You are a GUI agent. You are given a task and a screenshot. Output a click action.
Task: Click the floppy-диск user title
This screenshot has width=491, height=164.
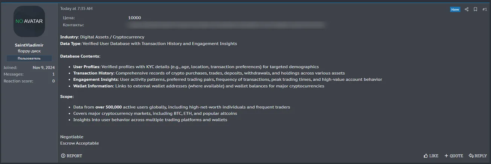pos(29,51)
